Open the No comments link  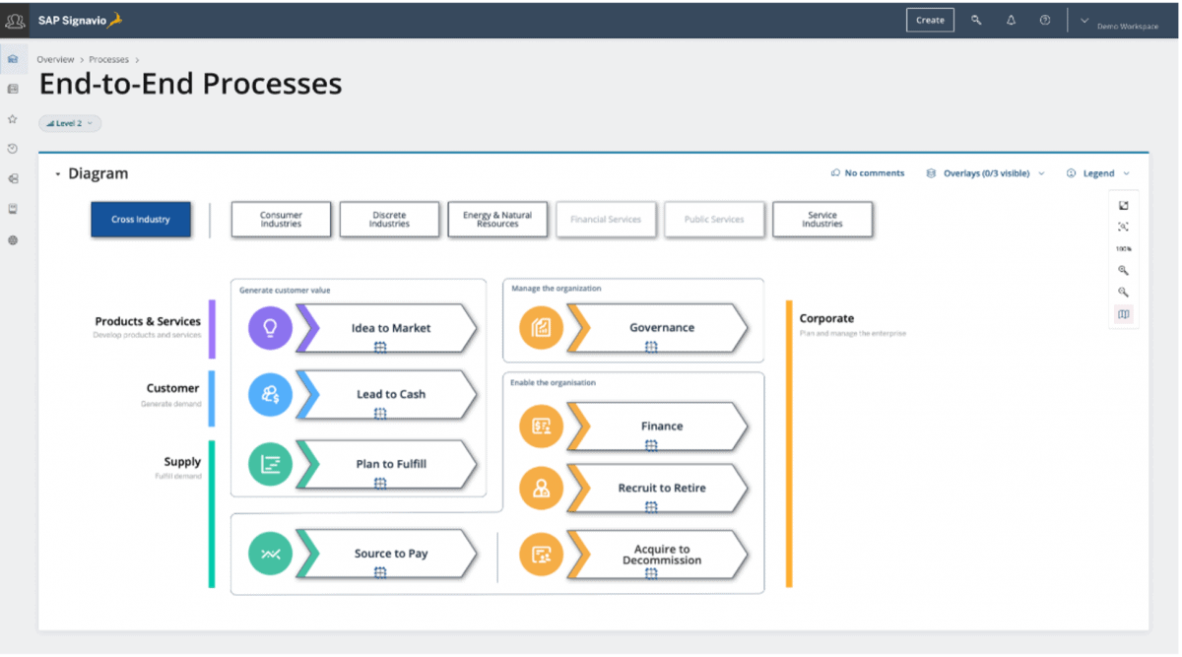pos(867,172)
